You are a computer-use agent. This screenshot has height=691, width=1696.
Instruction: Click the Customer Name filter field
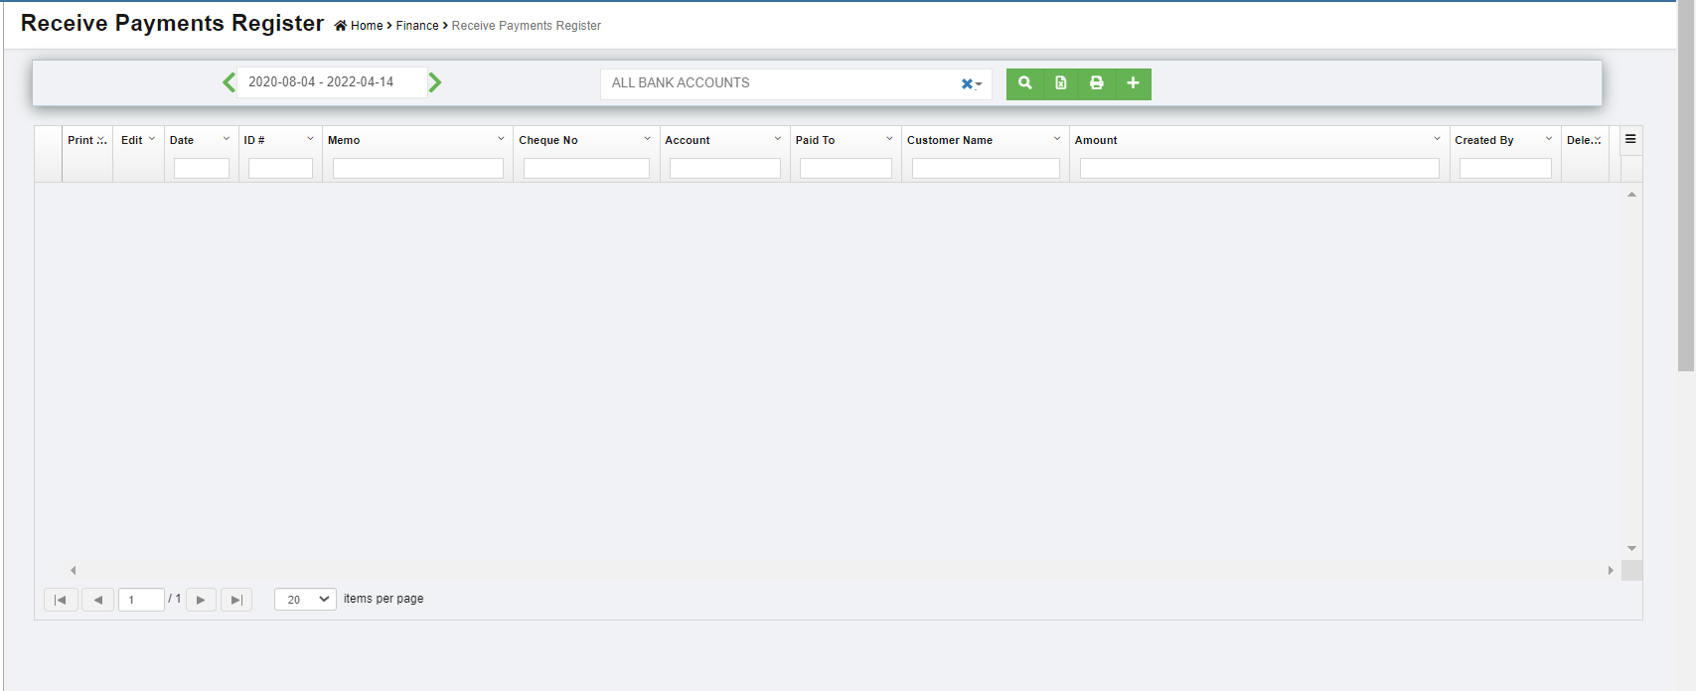point(986,169)
